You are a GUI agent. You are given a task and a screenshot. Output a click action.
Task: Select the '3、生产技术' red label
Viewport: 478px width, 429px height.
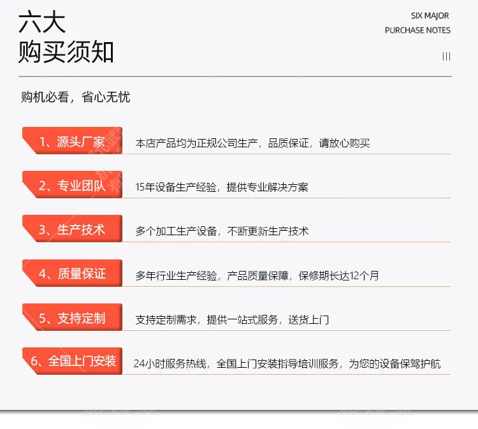[x=72, y=229]
